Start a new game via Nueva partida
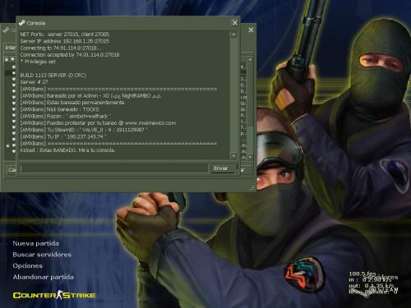The image size is (411, 308). tap(35, 243)
